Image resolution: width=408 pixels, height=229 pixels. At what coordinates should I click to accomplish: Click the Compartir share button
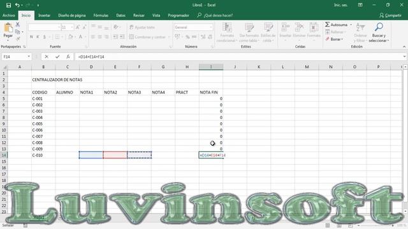pyautogui.click(x=390, y=15)
